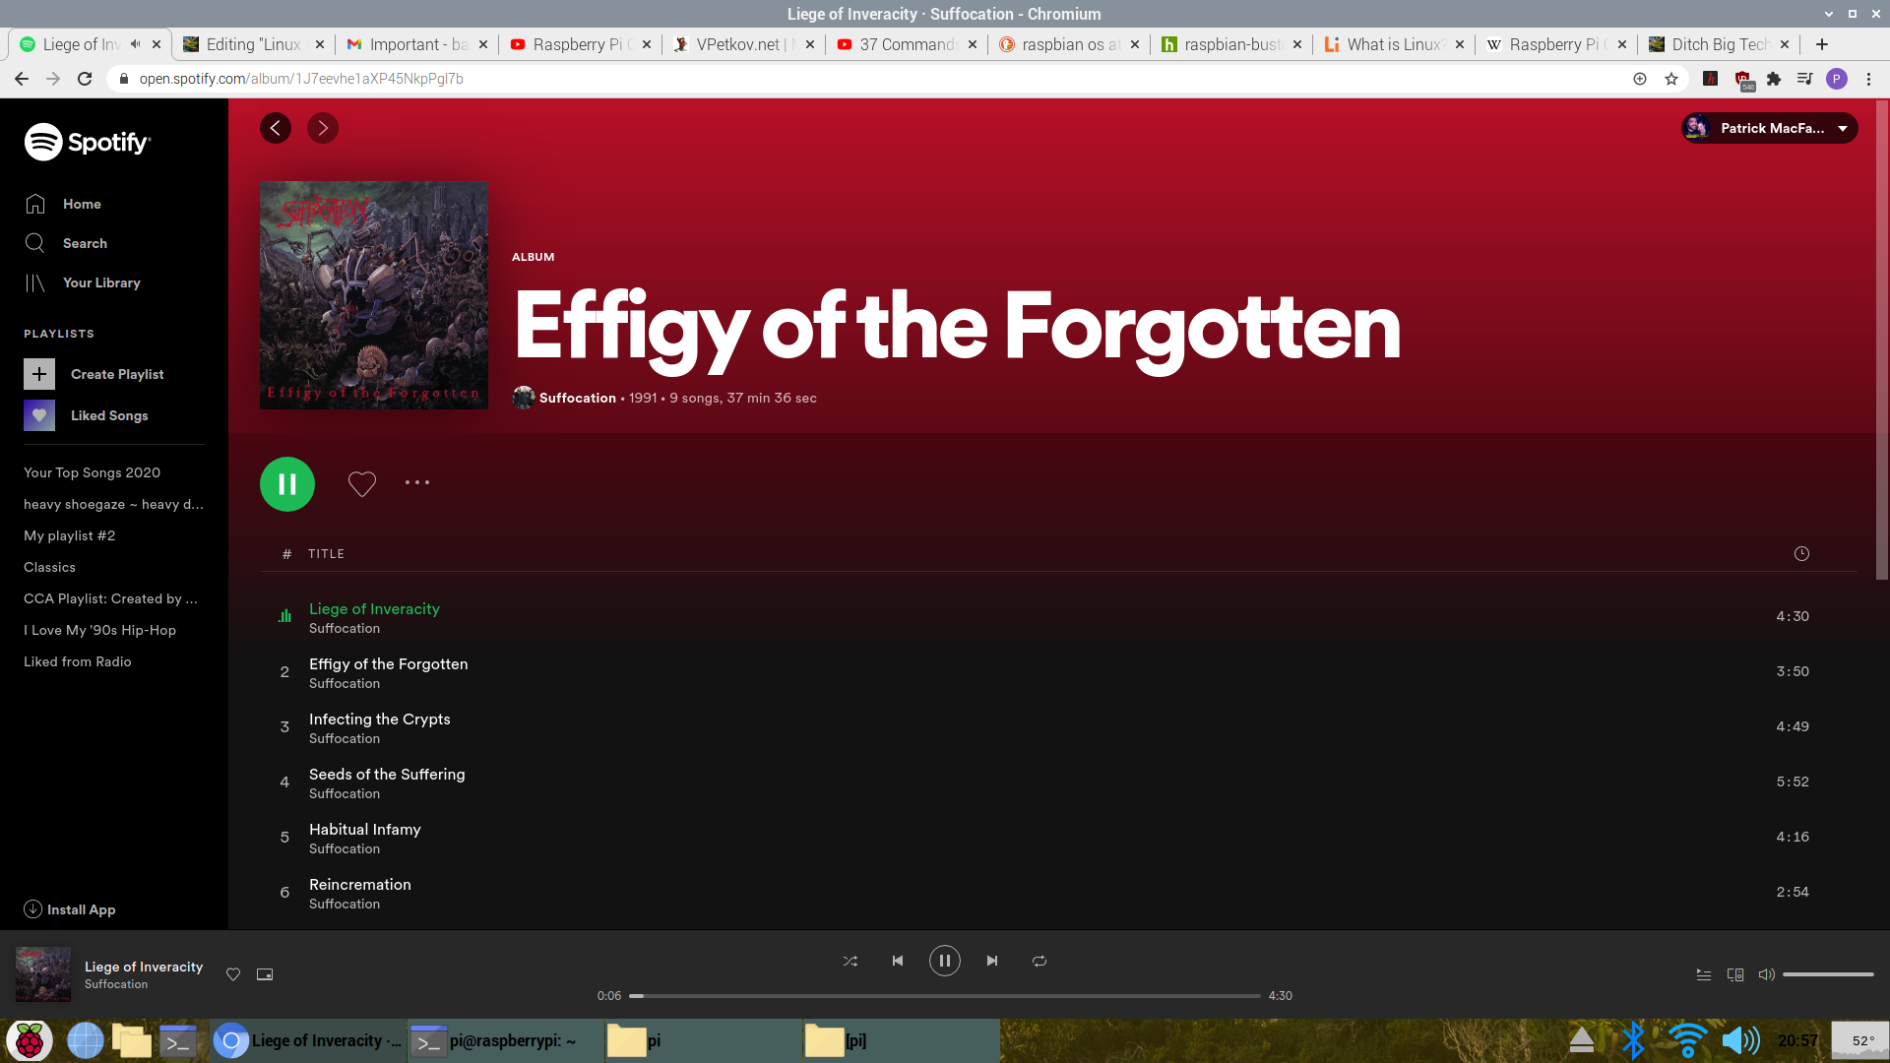Open album more options three dots
This screenshot has height=1063, width=1890.
click(x=417, y=482)
